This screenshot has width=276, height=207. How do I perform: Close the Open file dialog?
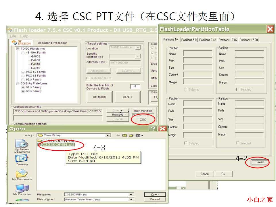click(162, 129)
